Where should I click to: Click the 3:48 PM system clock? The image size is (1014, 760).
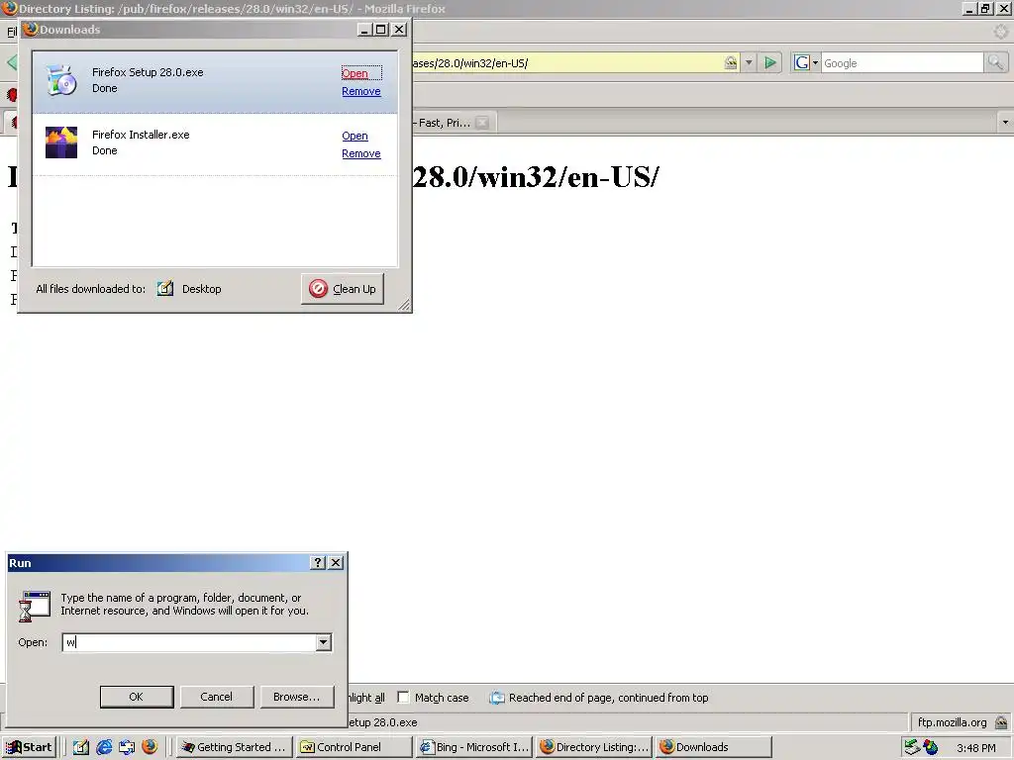[x=975, y=748]
